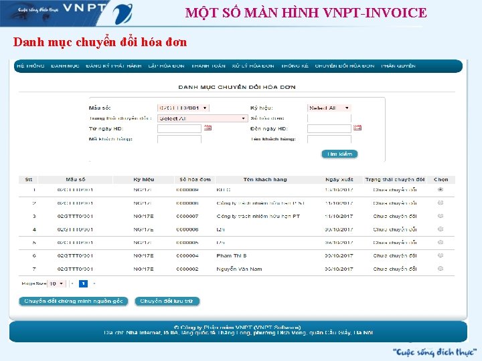Open the DANH MỤC menu
Viewport: 482px width, 361px height.
(x=65, y=66)
